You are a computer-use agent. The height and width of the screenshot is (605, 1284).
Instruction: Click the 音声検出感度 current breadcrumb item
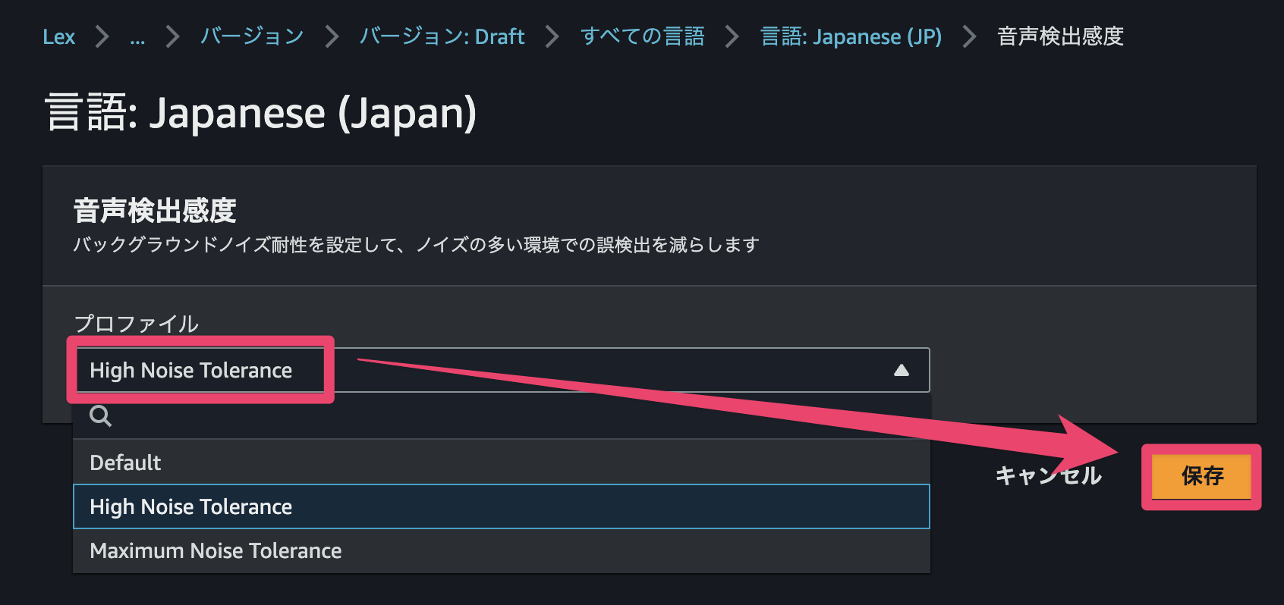[x=1059, y=36]
